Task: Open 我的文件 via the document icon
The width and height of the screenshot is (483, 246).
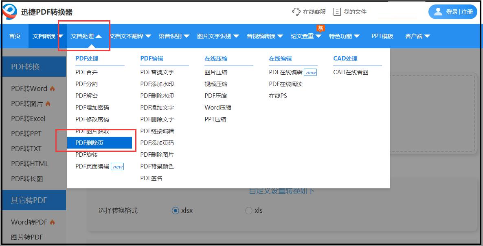Action: pos(337,11)
